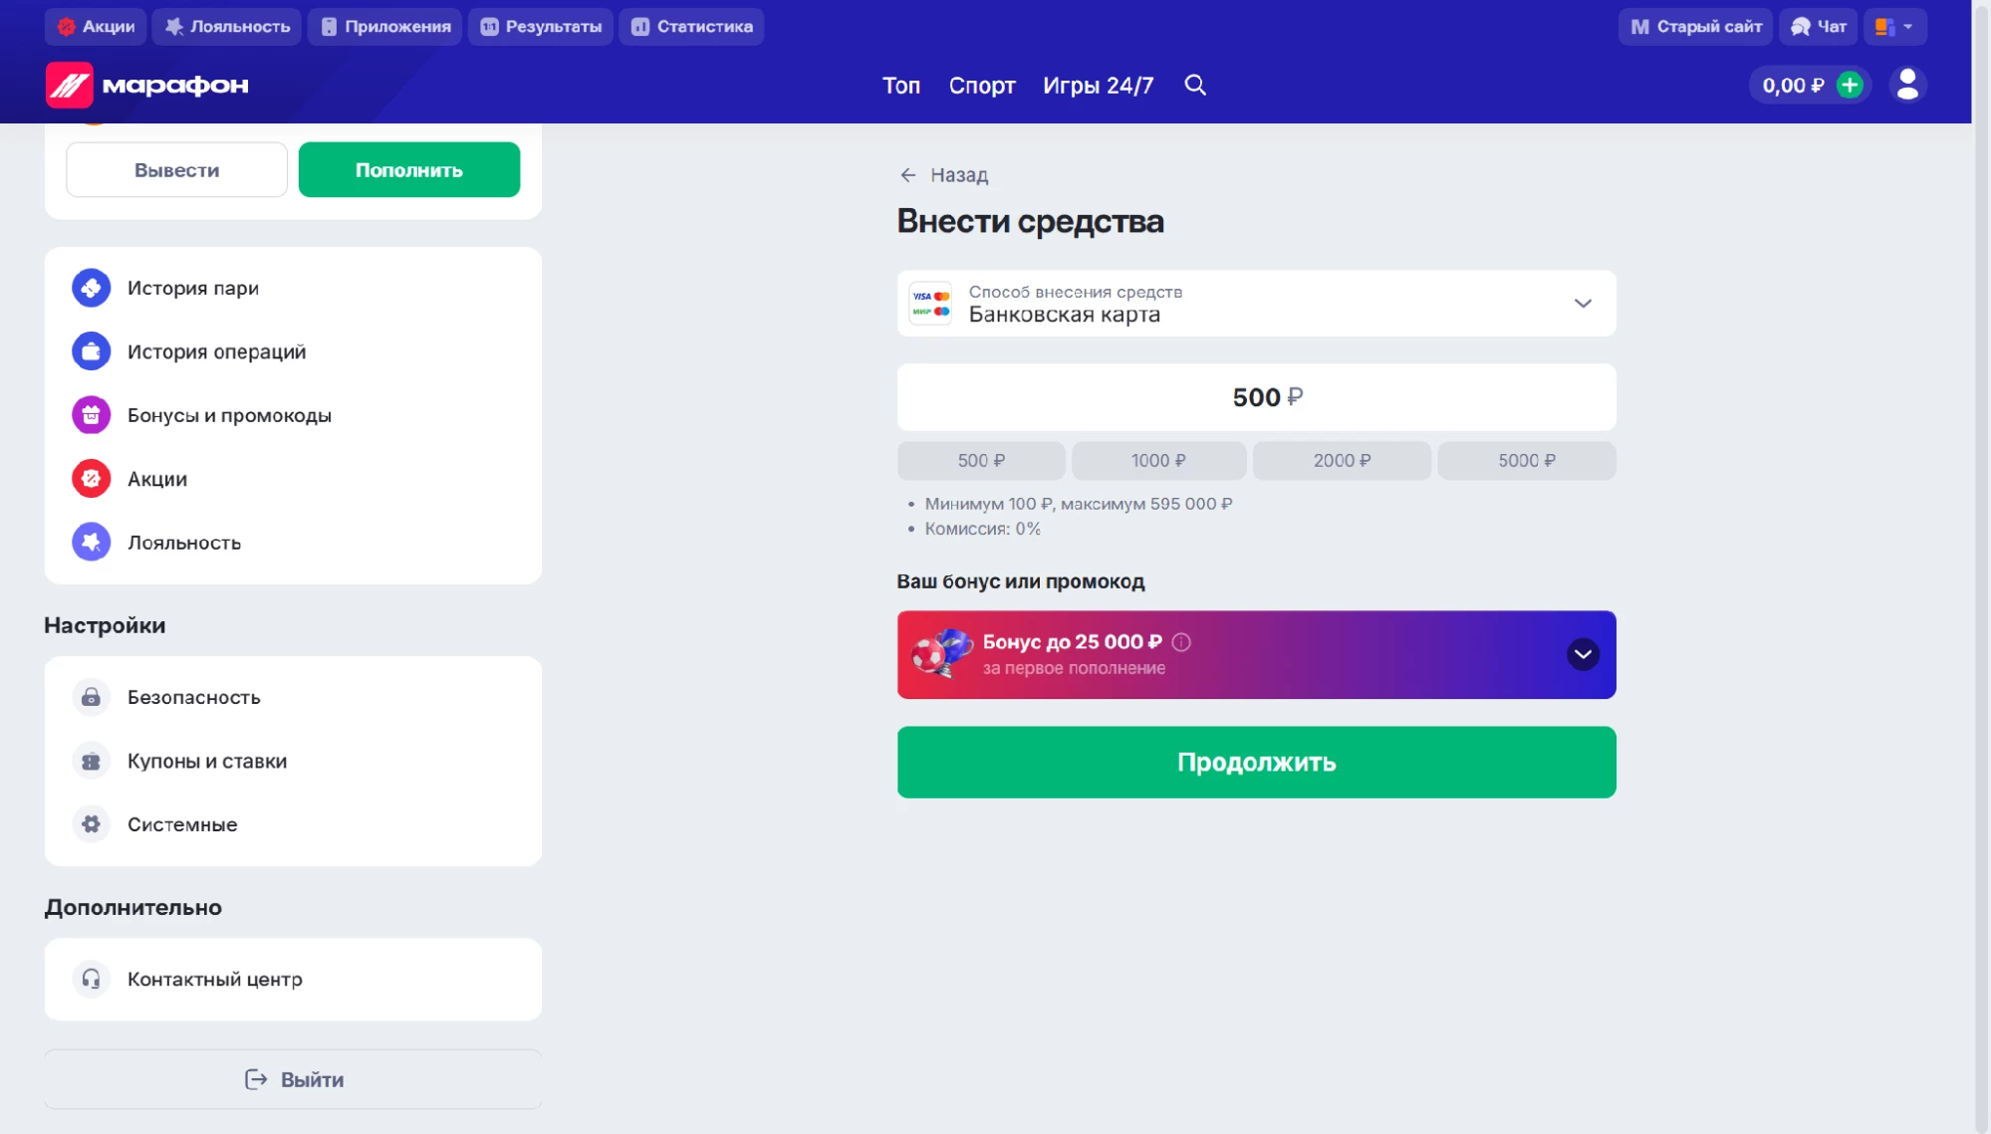The image size is (1991, 1134).
Task: Open the Статистика top menu item
Action: tap(692, 27)
